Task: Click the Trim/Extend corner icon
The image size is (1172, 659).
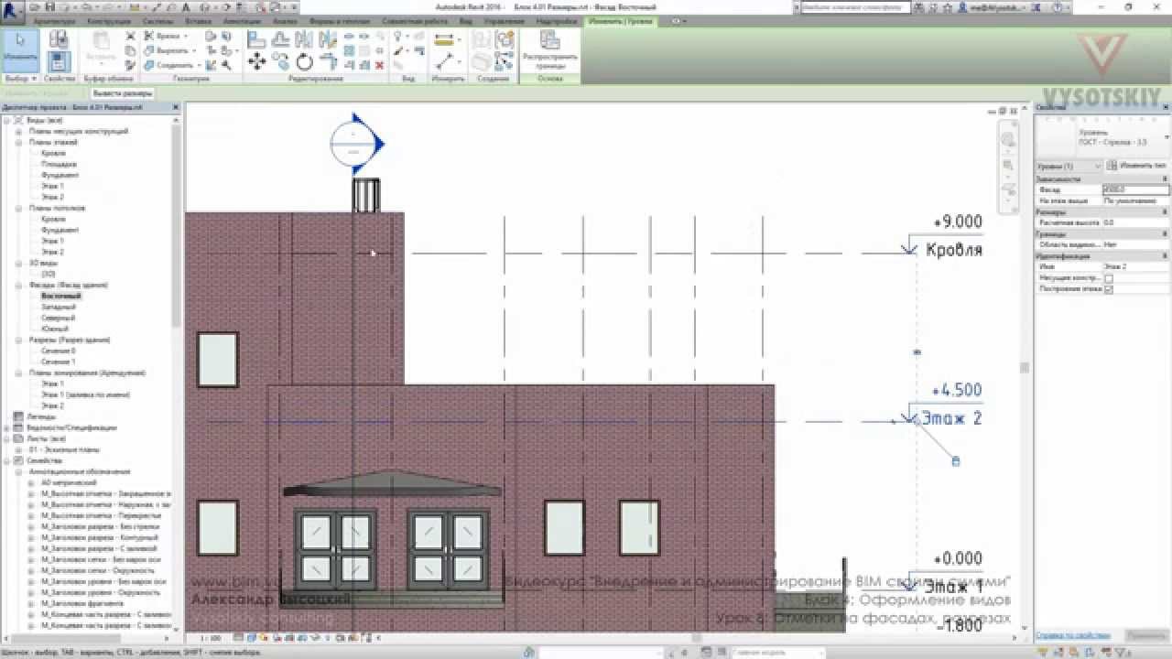Action: tap(327, 61)
